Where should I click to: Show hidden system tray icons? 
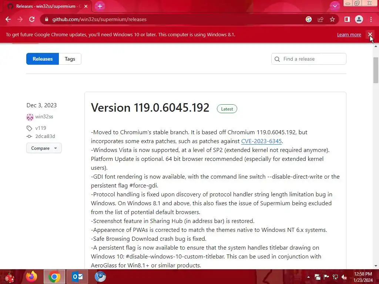tap(308, 277)
